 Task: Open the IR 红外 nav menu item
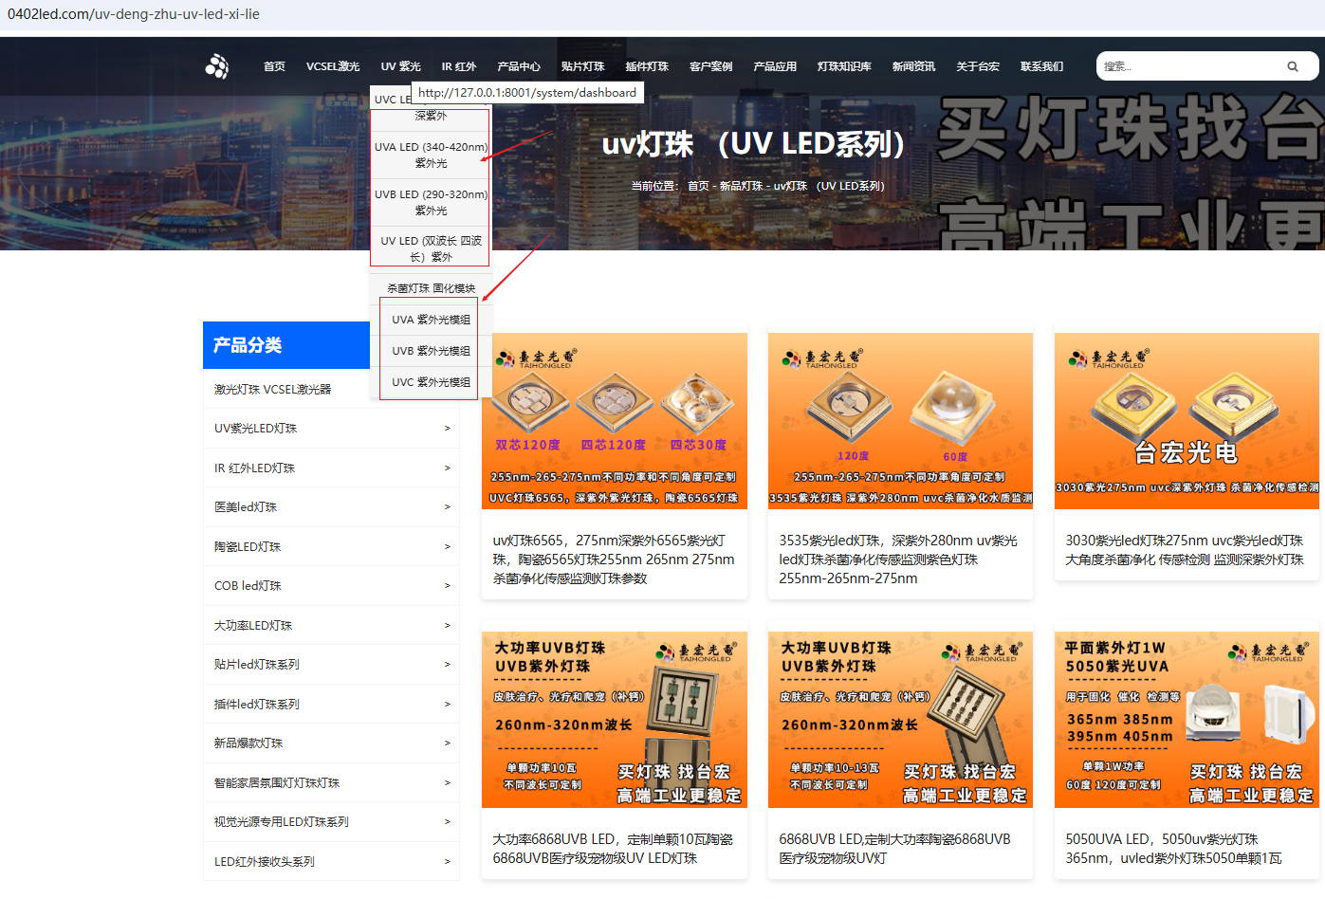coord(459,66)
